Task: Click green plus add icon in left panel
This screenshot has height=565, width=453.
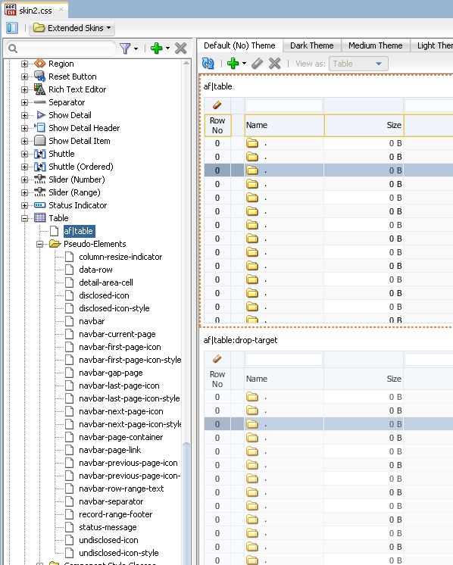Action: 156,48
